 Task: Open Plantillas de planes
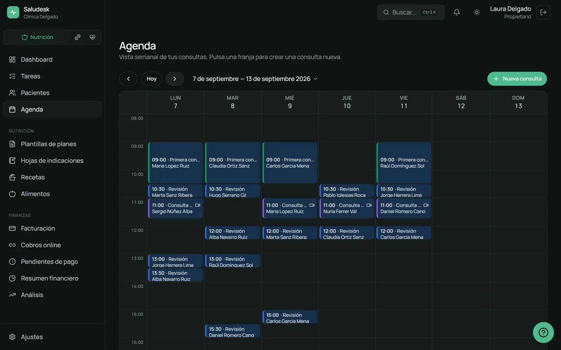(52, 144)
